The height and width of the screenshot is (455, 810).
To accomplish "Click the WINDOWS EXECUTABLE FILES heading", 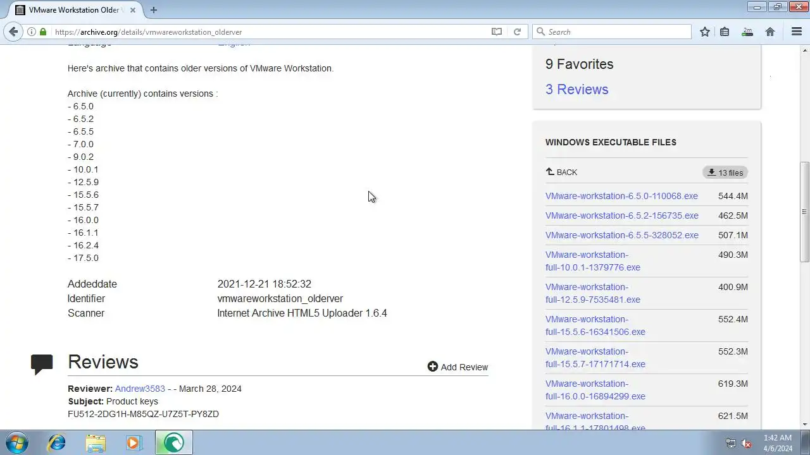I will [611, 142].
